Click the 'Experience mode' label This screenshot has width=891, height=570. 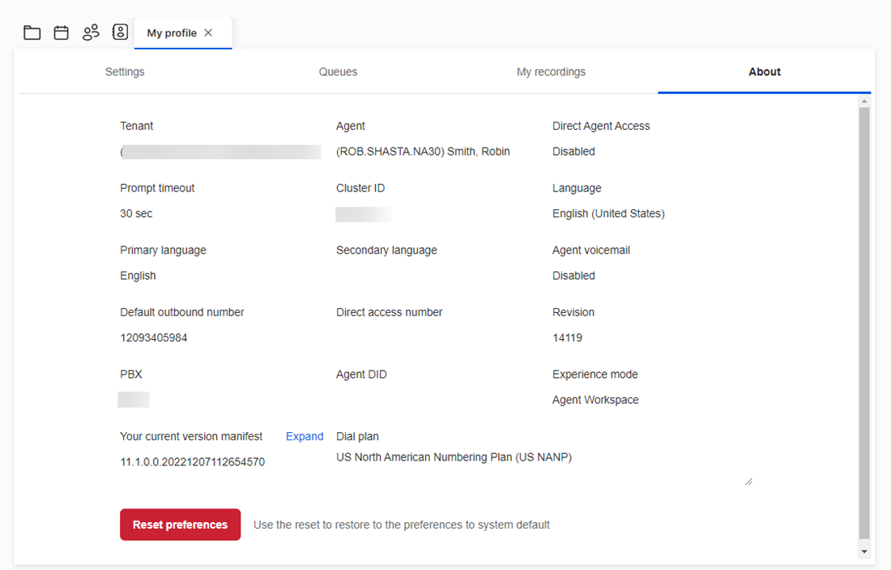595,375
